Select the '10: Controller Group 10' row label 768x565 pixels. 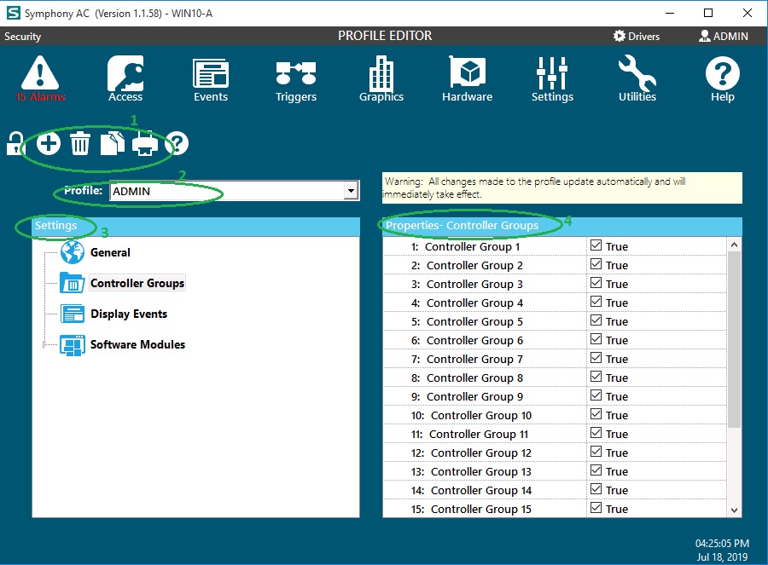pos(471,415)
